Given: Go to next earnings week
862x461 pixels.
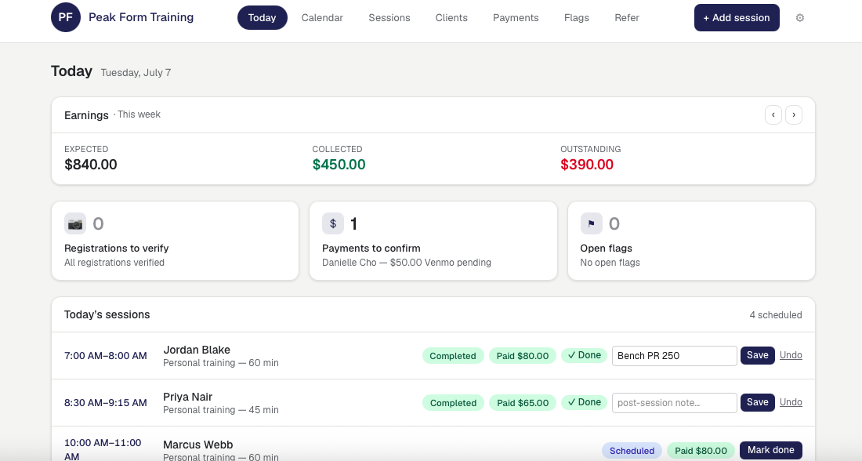Looking at the screenshot, I should (x=794, y=115).
